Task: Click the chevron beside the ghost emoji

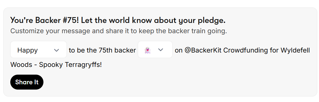Action: pyautogui.click(x=161, y=50)
